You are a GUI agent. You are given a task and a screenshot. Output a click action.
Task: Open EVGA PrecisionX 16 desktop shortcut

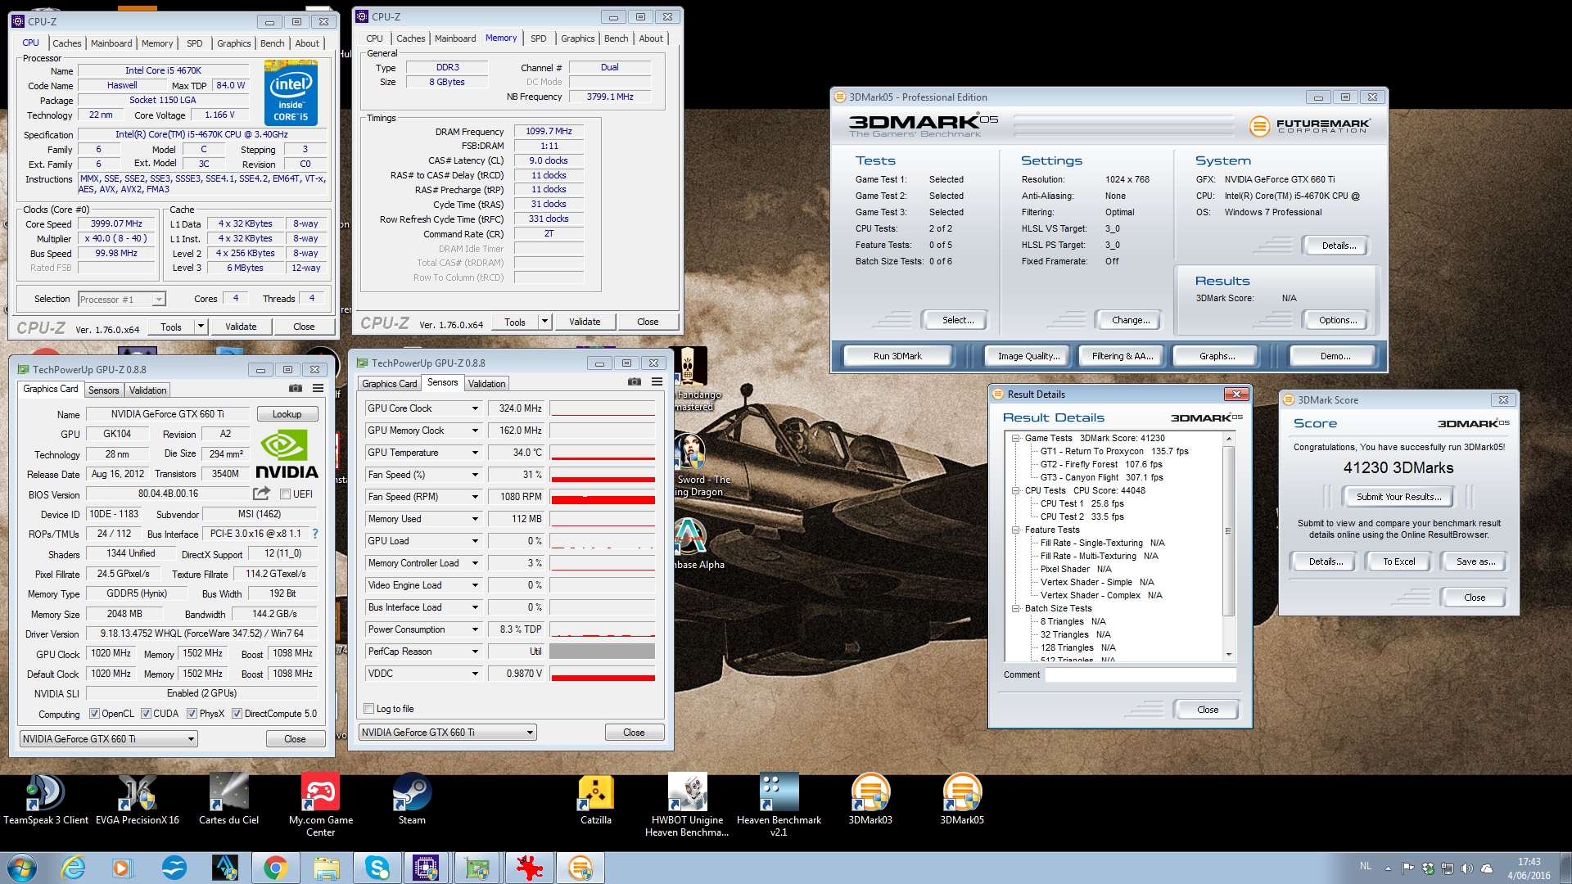(138, 800)
